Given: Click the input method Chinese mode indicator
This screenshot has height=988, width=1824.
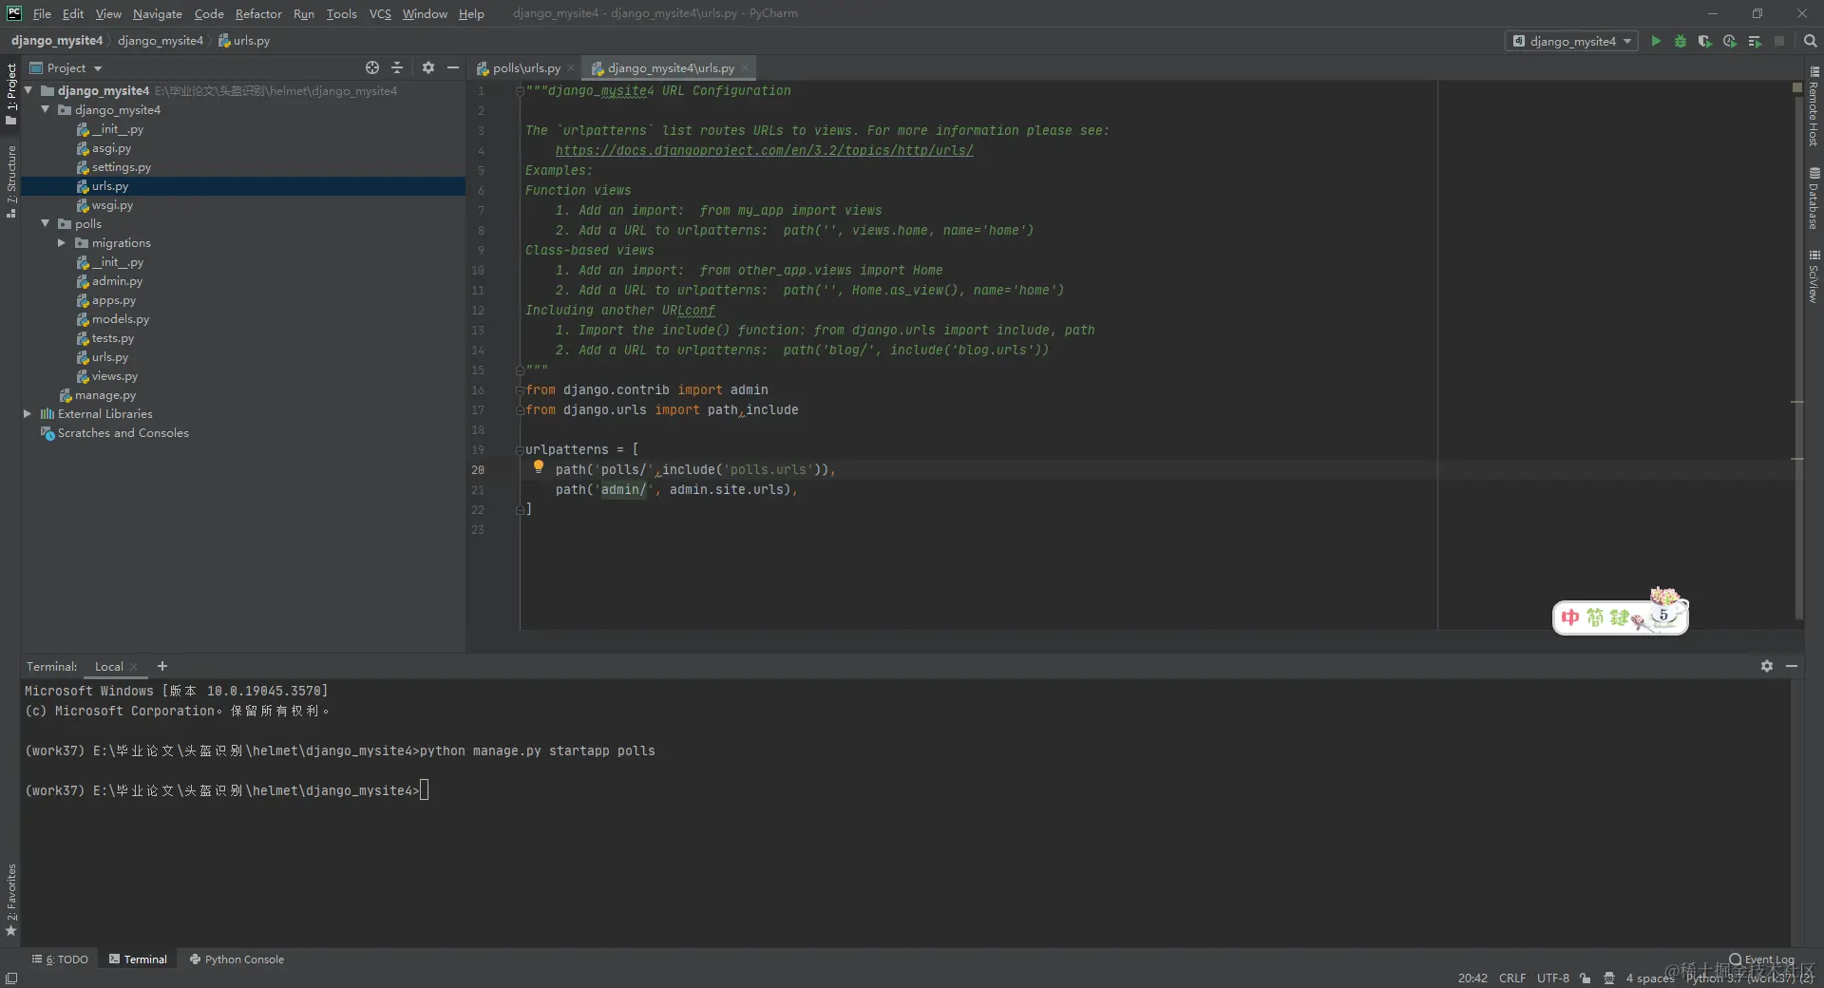Looking at the screenshot, I should tap(1570, 617).
